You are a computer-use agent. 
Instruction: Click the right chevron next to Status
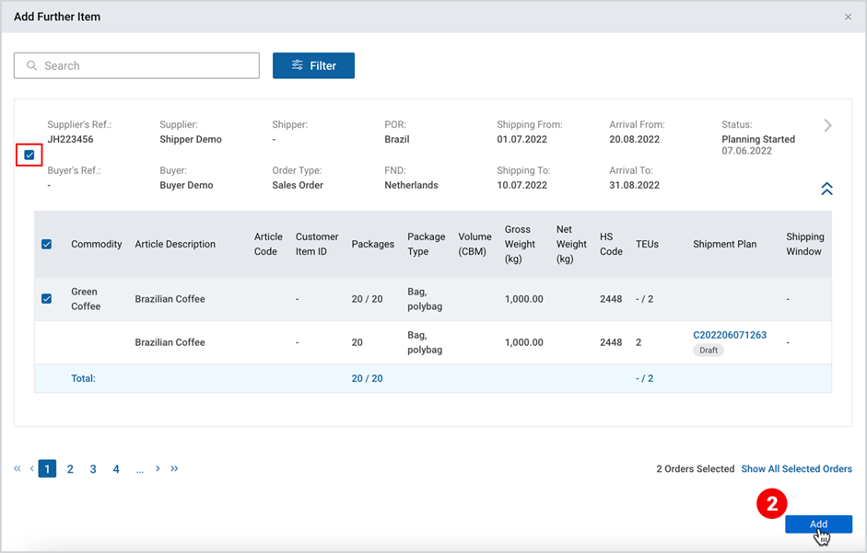click(827, 125)
